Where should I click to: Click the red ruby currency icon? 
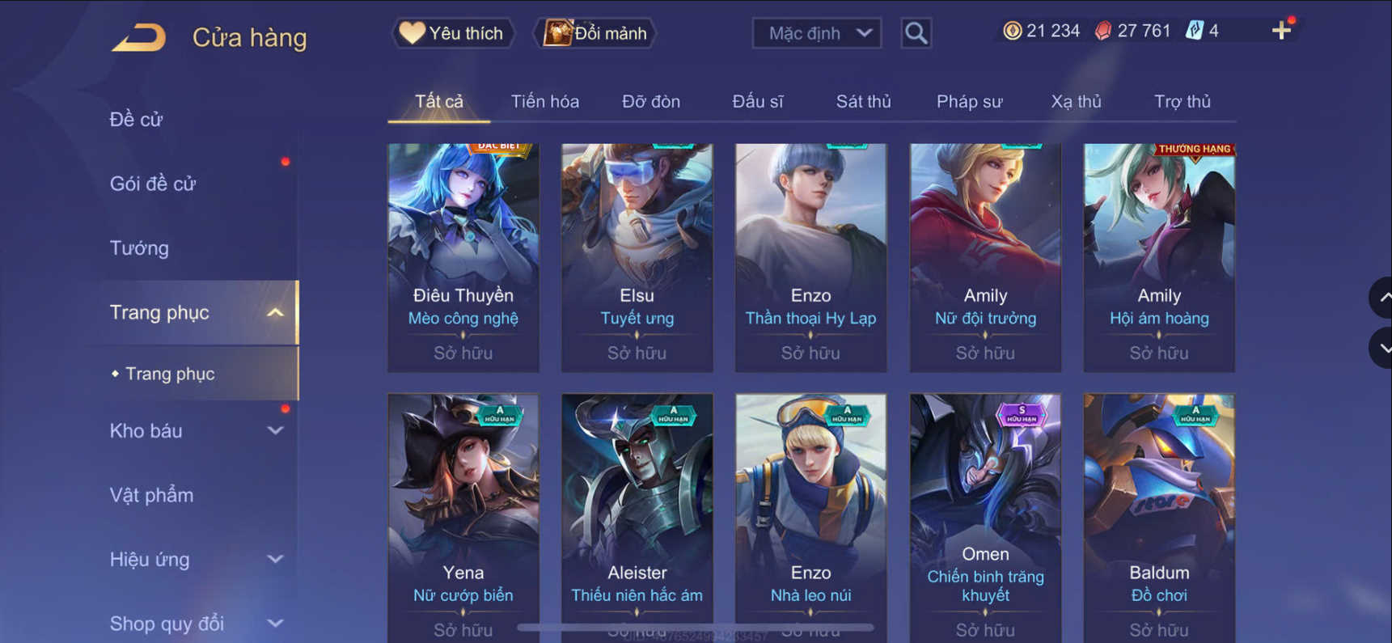pos(1102,31)
